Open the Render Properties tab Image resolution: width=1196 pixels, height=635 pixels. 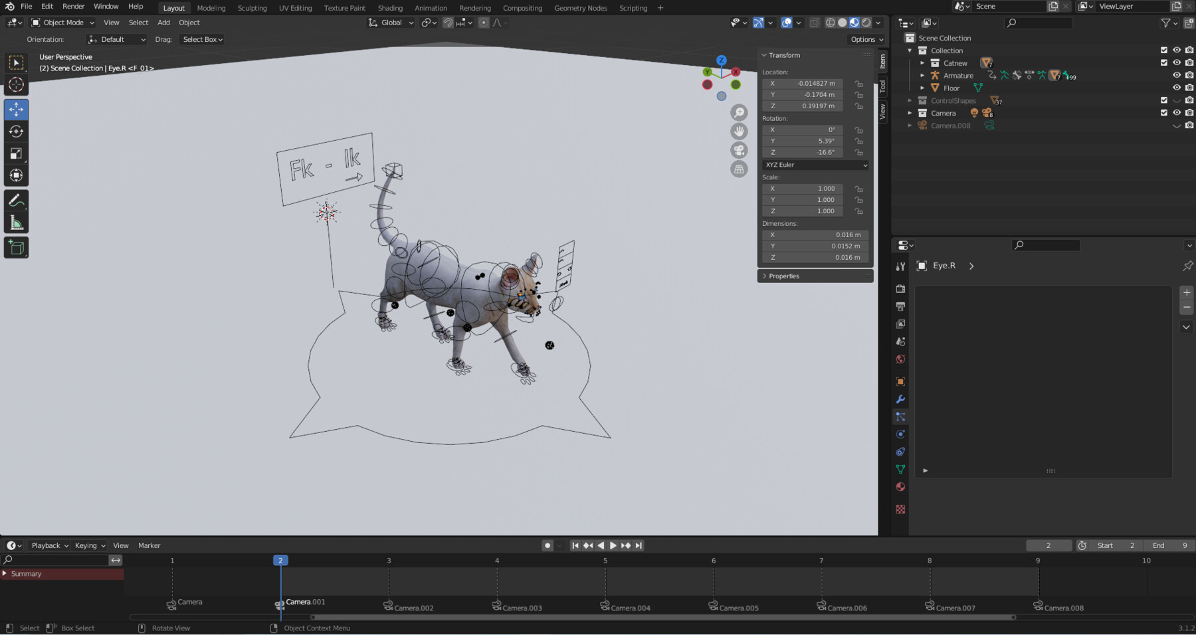tap(900, 288)
